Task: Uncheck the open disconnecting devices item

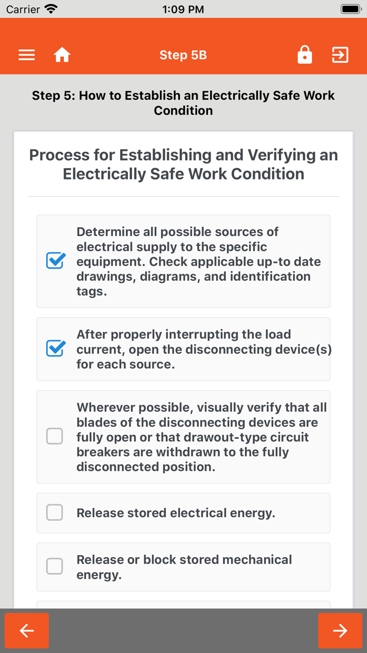Action: 55,348
